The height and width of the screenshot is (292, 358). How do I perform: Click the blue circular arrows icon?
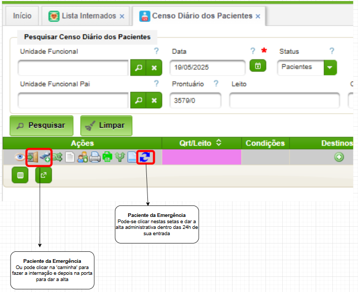point(145,157)
